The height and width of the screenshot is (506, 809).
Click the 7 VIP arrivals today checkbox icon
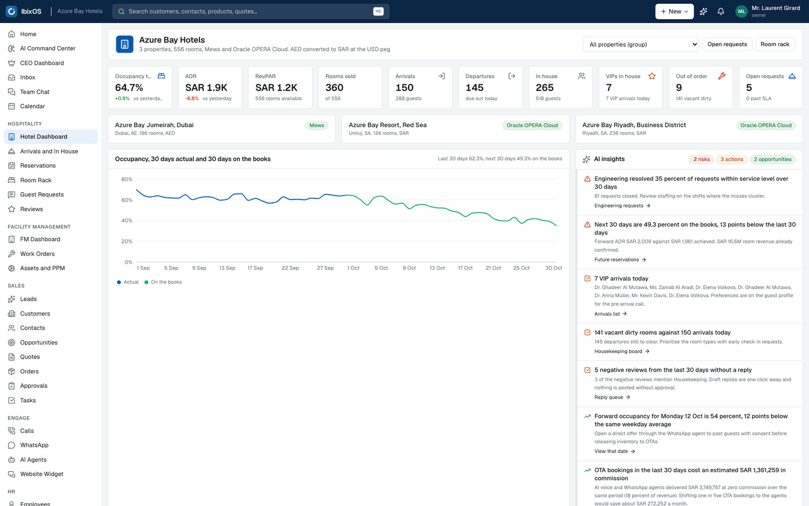[587, 278]
